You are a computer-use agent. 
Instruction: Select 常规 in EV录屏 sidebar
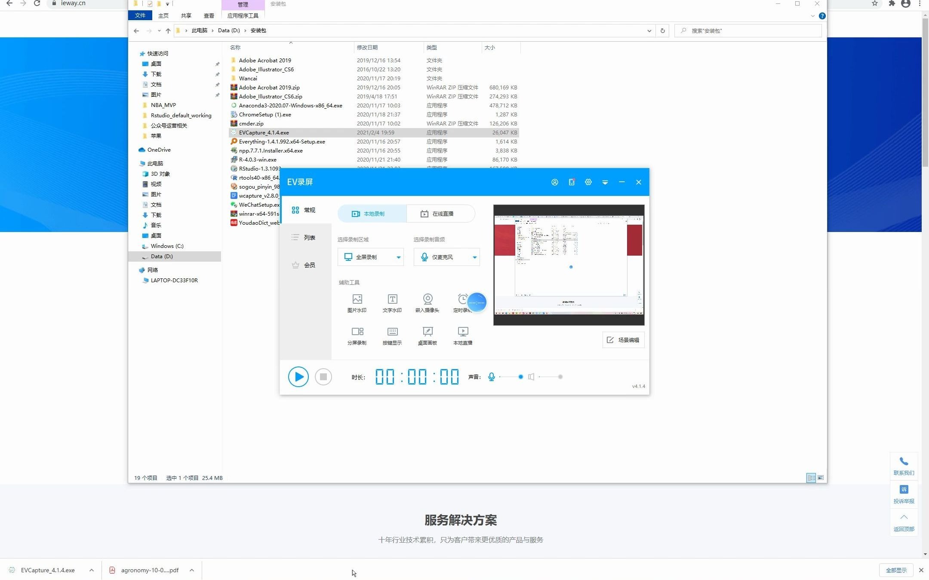305,210
